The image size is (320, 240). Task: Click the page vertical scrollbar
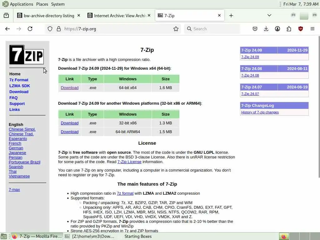(319, 106)
